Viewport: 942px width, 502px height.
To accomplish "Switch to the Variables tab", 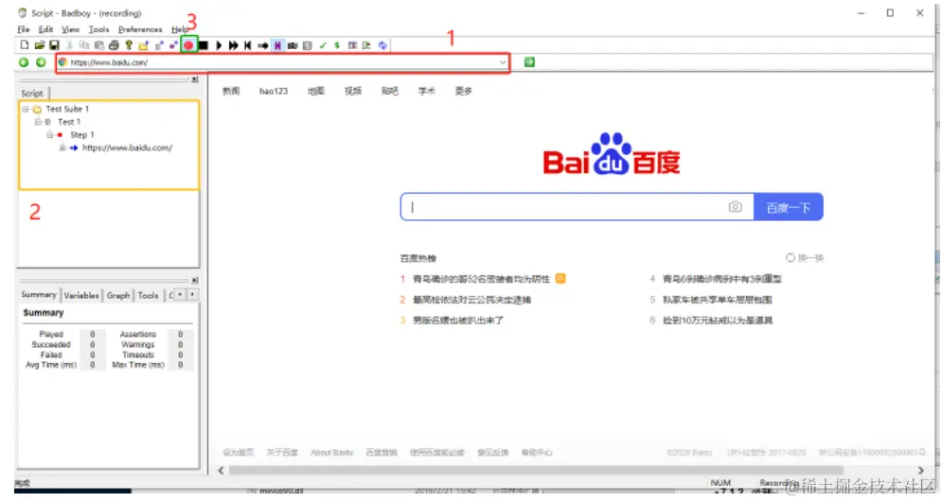I will tap(81, 295).
